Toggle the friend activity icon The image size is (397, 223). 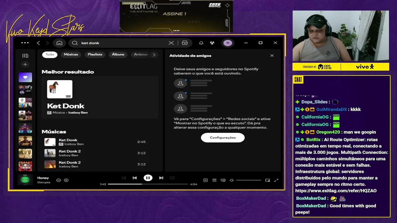(x=212, y=43)
